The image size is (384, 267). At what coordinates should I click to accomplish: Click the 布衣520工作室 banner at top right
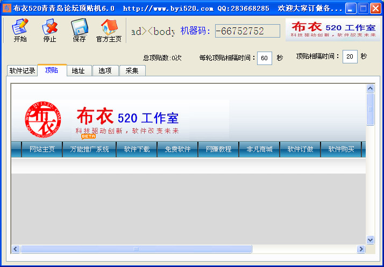pos(332,30)
